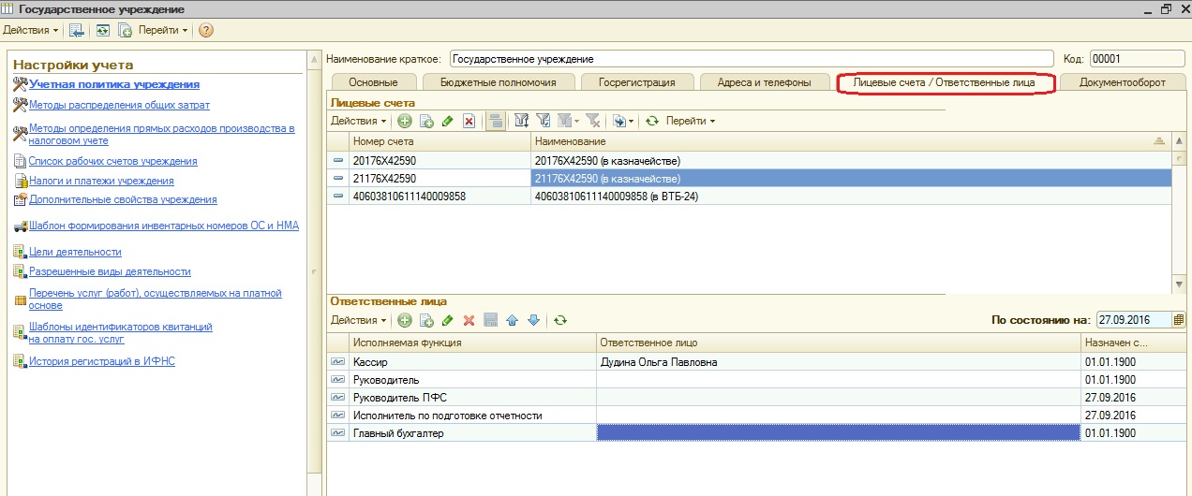Move responsible person row up
The width and height of the screenshot is (1192, 496).
pyautogui.click(x=512, y=320)
